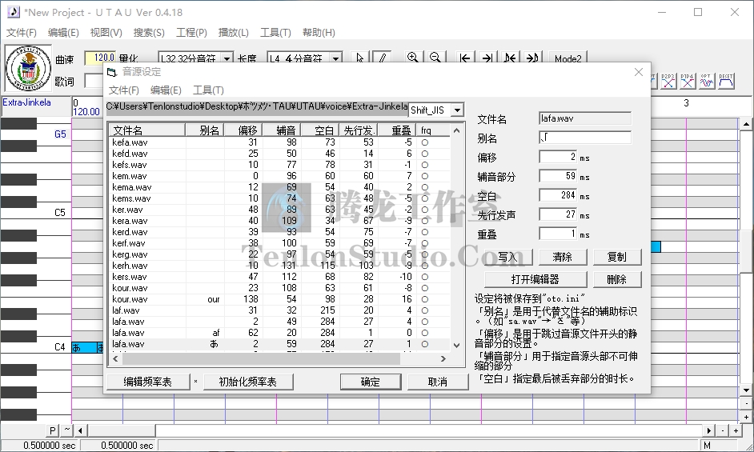The width and height of the screenshot is (754, 452).
Task: Open the dialog's 编辑(E) menu
Action: 166,90
